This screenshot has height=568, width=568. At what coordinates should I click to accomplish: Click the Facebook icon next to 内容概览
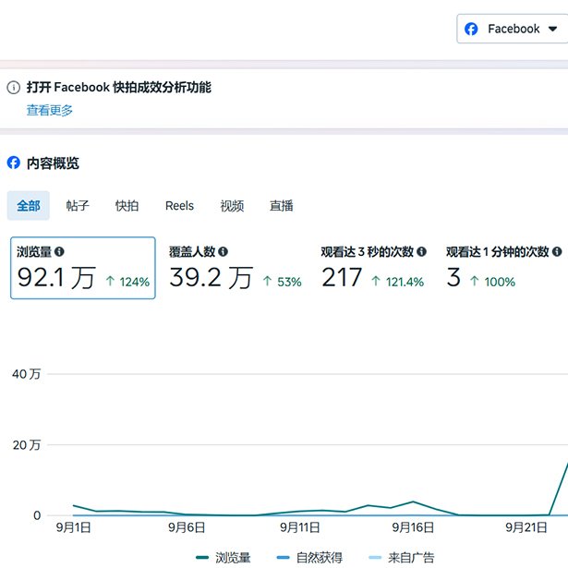pos(14,163)
